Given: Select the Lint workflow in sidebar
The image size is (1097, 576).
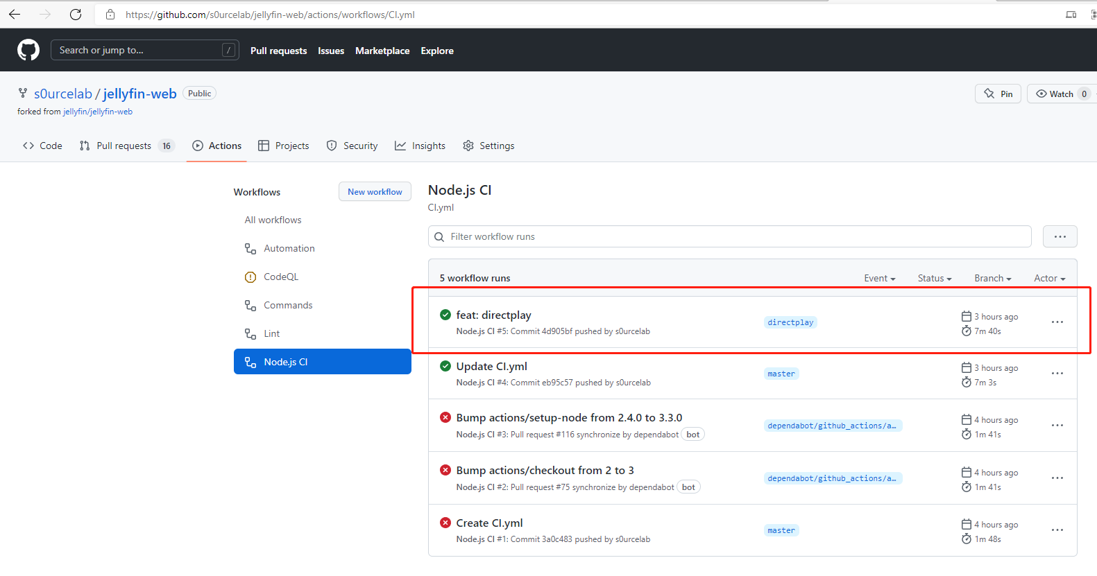Looking at the screenshot, I should [271, 333].
